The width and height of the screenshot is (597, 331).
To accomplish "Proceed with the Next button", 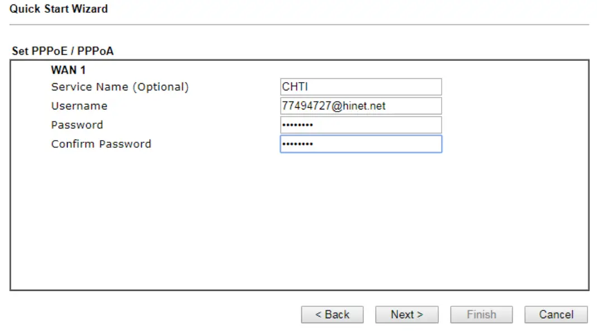I will (406, 315).
